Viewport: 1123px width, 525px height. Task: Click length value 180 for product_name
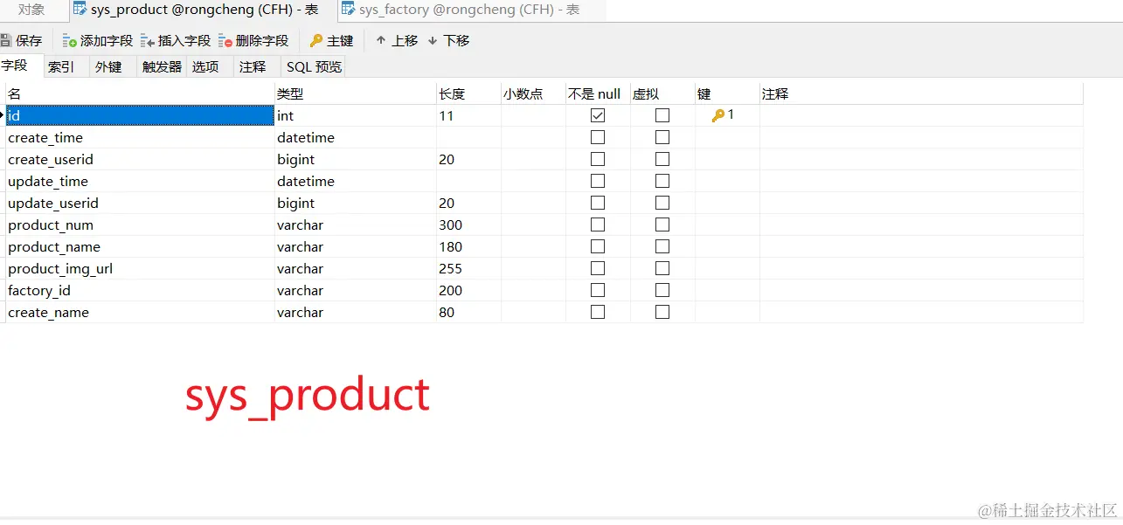click(x=451, y=246)
